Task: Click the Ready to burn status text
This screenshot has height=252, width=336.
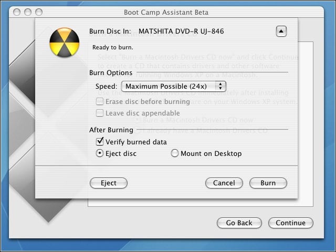Action: (x=113, y=47)
